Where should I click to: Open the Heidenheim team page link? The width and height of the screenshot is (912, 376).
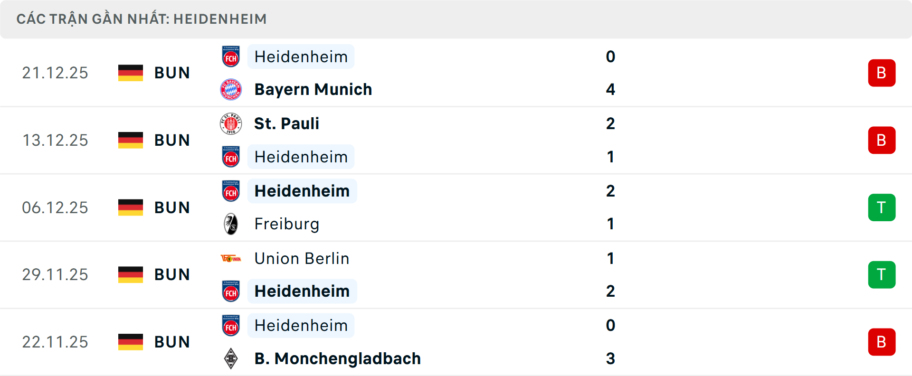(x=301, y=56)
